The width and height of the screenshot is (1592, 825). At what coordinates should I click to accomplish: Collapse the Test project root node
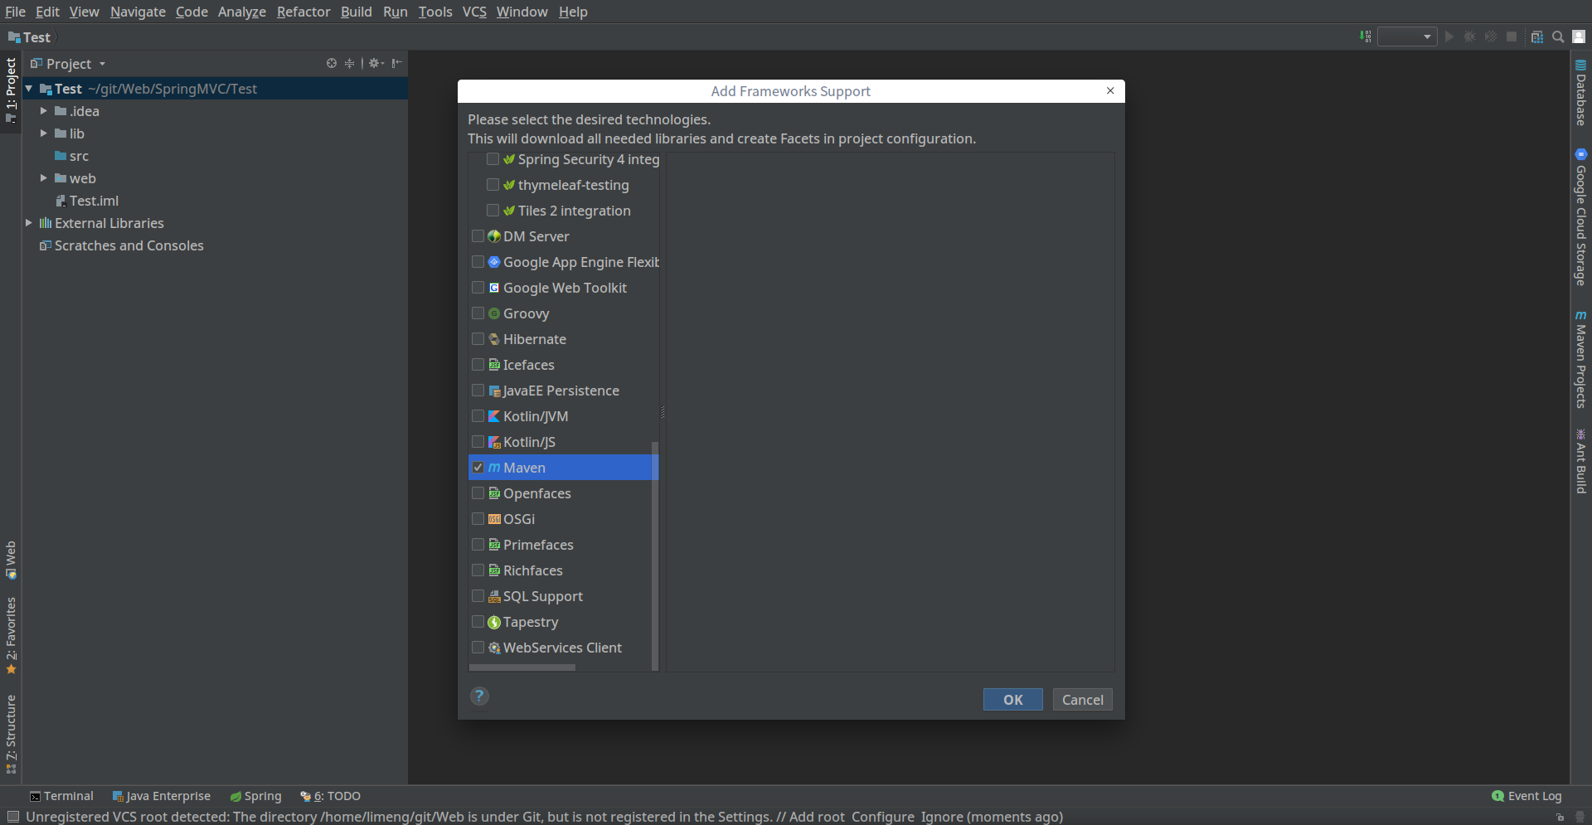pyautogui.click(x=29, y=88)
